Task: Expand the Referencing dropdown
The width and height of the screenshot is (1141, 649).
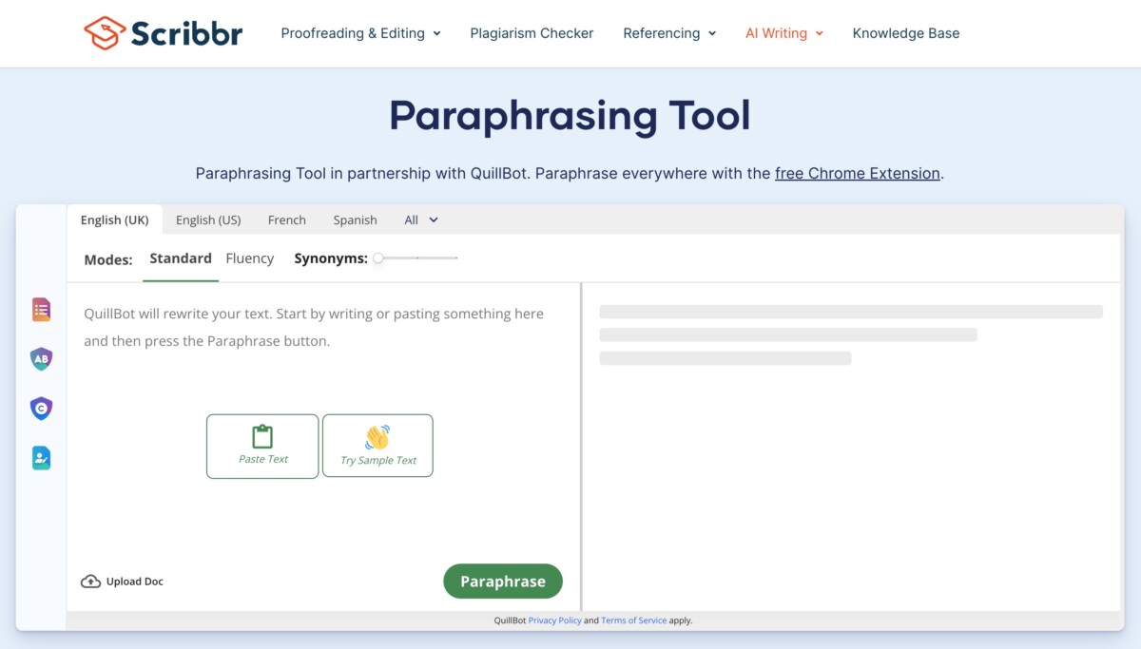Action: (x=668, y=33)
